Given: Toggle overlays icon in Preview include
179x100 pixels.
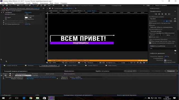Looking at the screenshot, I should coord(171,21).
